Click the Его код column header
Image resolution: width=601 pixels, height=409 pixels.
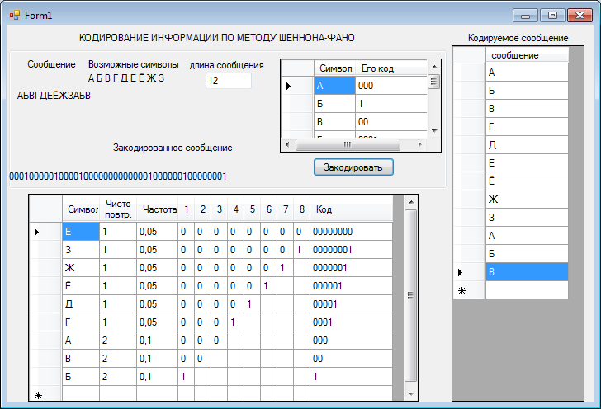[391, 68]
